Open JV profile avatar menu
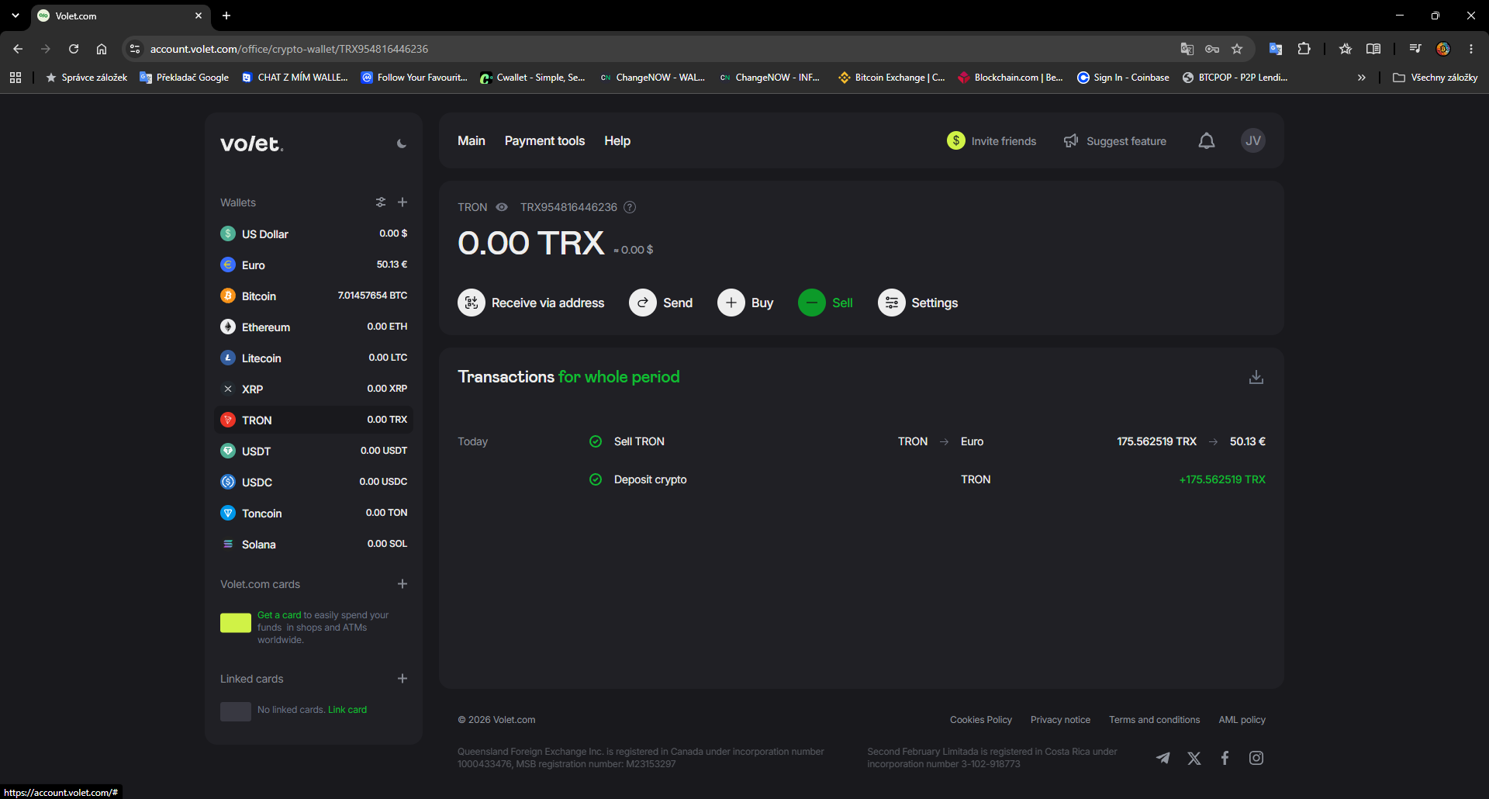Screen dimensions: 1489x799 [x=1253, y=140]
